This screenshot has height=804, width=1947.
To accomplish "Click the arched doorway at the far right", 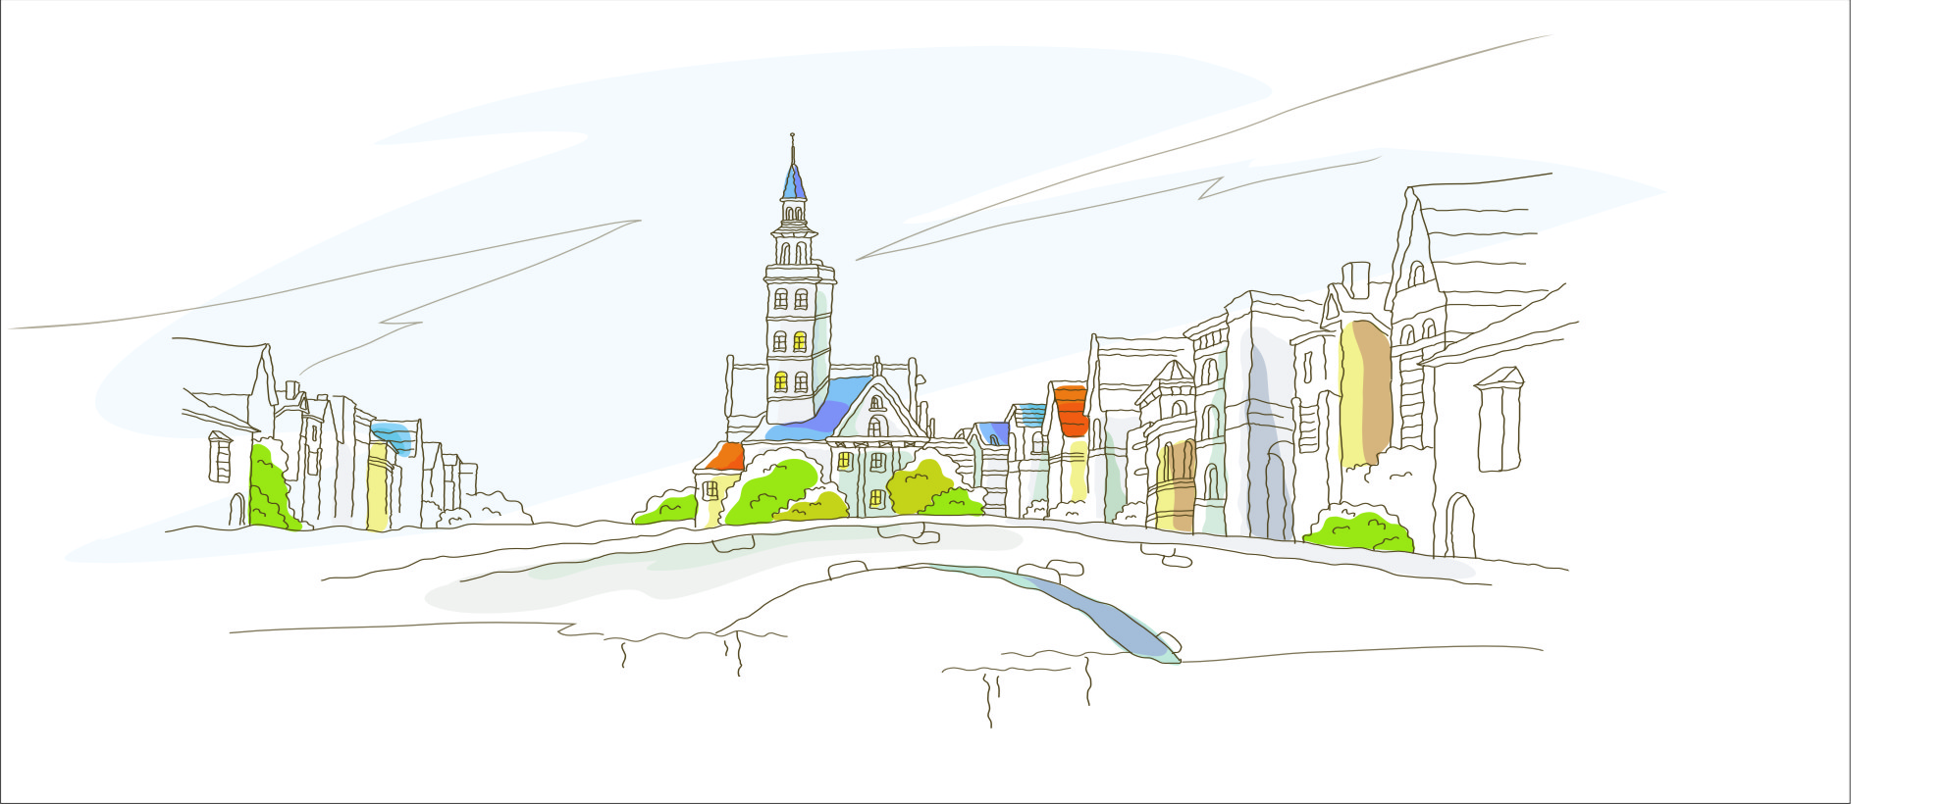I will point(1459,528).
